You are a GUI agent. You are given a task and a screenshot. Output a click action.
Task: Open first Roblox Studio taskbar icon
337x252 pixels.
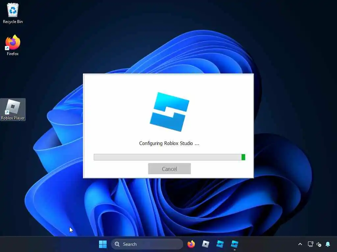tap(220, 244)
